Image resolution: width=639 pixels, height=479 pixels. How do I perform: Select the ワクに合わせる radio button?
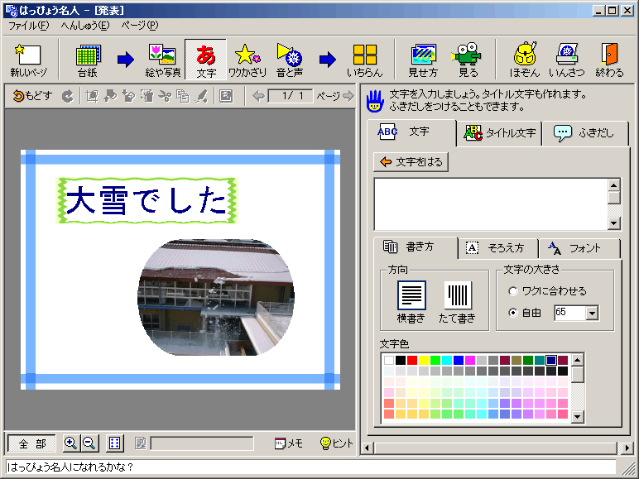513,291
